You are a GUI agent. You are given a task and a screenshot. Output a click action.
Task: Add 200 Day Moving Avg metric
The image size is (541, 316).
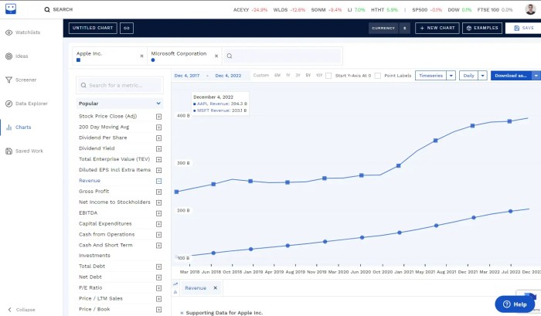pos(158,127)
